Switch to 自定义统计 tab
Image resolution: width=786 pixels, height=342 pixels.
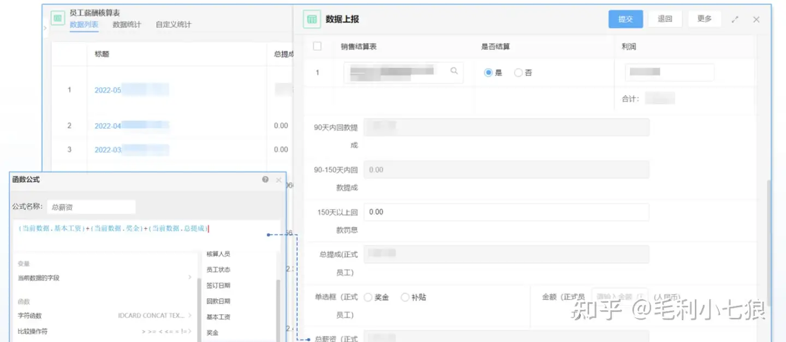tap(174, 25)
